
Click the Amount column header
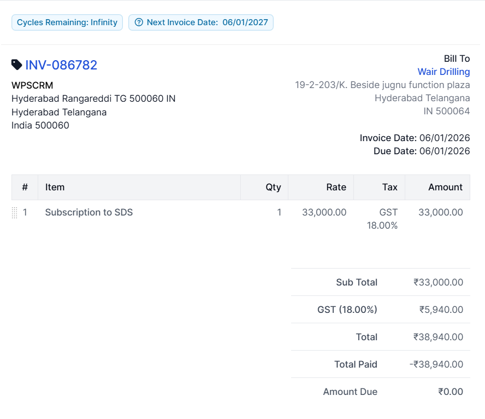(x=445, y=187)
